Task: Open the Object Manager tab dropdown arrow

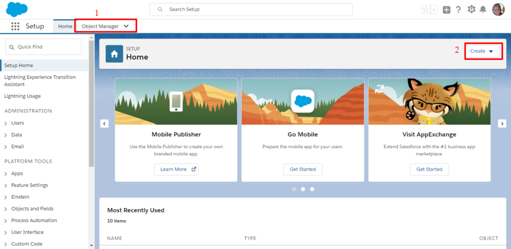Action: (126, 26)
